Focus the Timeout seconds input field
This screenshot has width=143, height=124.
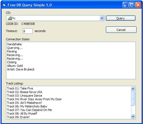(x=28, y=31)
